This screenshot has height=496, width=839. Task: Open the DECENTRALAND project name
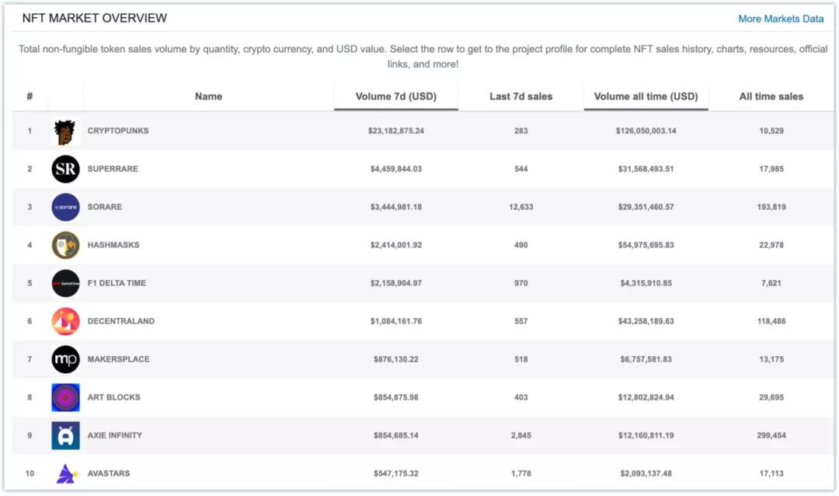[120, 321]
